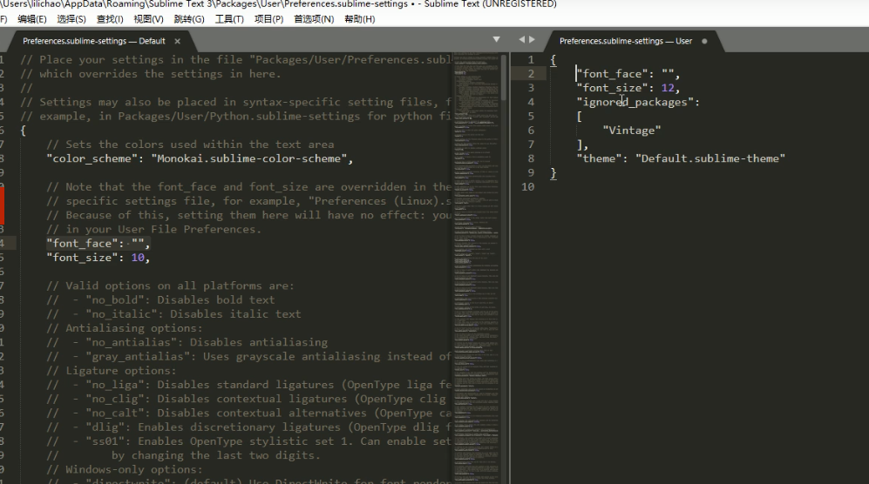Click the "no_liga" comment line
This screenshot has height=484, width=869.
[x=248, y=385]
